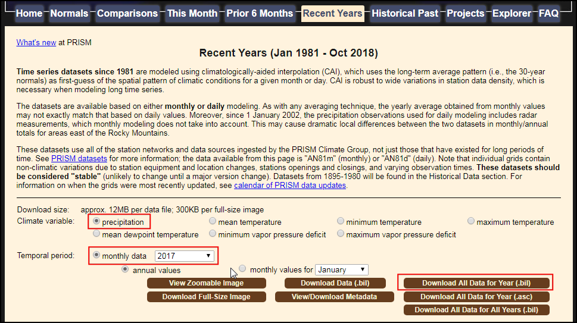The height and width of the screenshot is (323, 577).
Task: Open the calendar of PRISM data updates link
Action: point(290,185)
